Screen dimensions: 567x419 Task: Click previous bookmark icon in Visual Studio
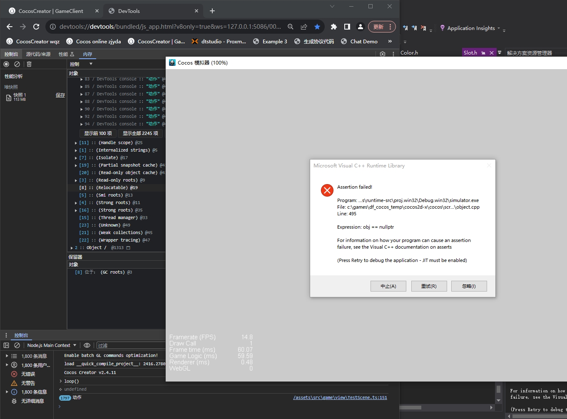tap(405, 28)
